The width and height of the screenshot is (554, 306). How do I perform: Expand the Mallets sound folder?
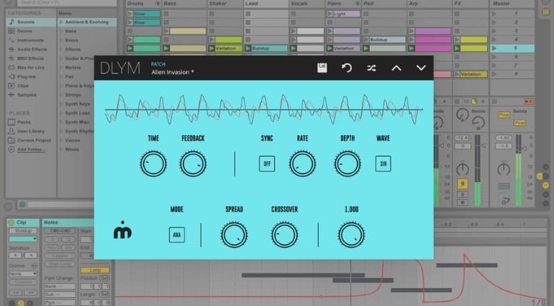[60, 68]
